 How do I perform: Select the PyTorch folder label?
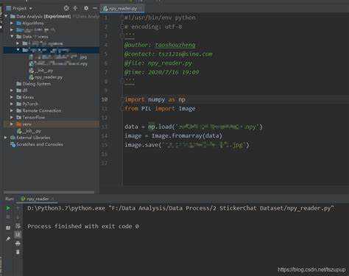30,104
